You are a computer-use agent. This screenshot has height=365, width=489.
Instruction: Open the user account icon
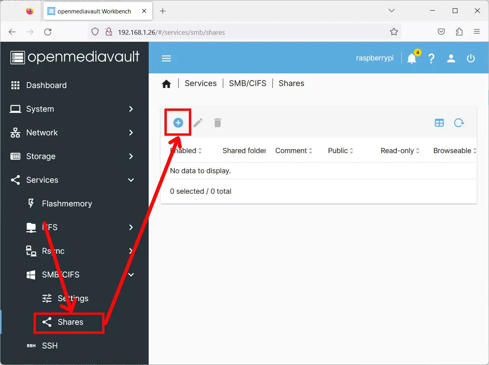click(451, 58)
